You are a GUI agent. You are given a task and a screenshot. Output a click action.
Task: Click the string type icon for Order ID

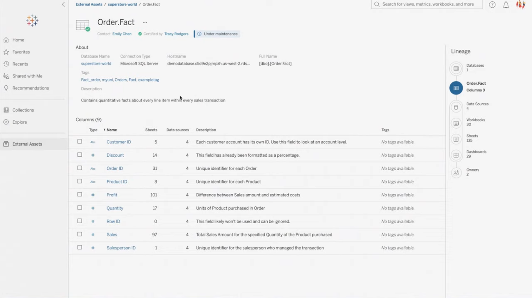tap(93, 169)
